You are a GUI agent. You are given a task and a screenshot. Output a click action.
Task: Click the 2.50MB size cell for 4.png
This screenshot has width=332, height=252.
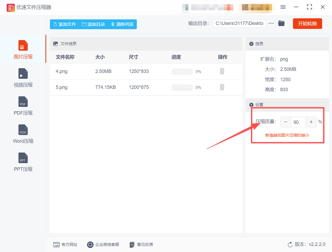(x=103, y=71)
